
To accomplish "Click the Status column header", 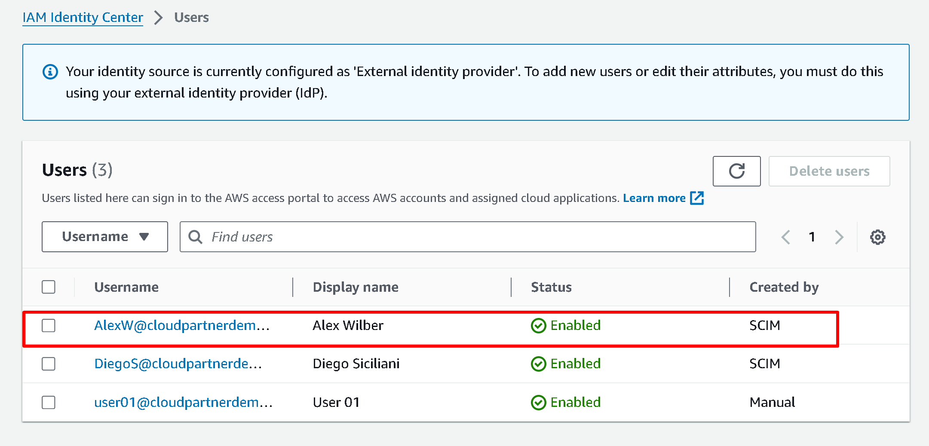I will pyautogui.click(x=551, y=287).
